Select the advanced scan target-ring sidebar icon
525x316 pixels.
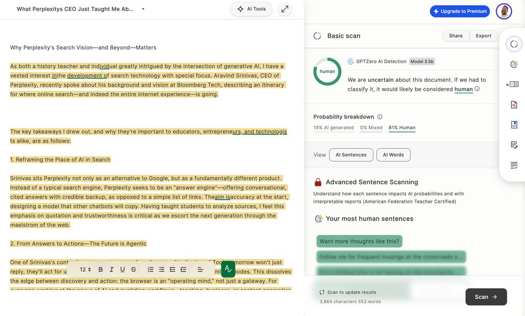514,64
